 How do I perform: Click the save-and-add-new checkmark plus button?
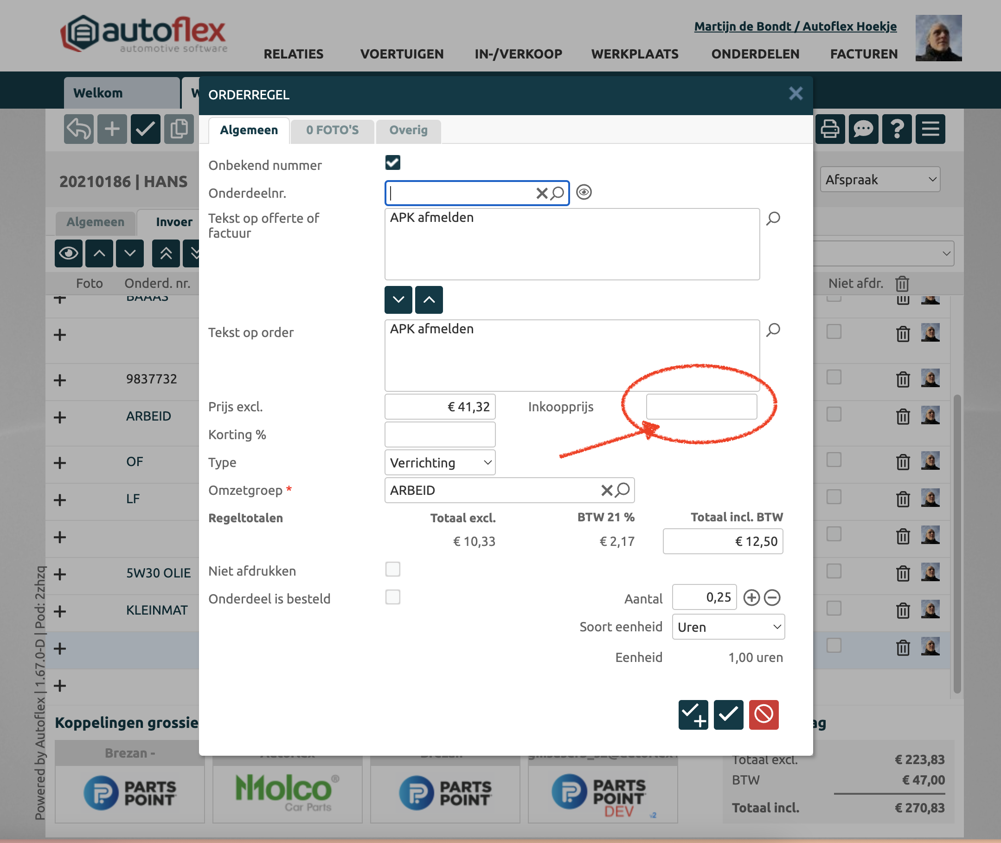coord(693,714)
